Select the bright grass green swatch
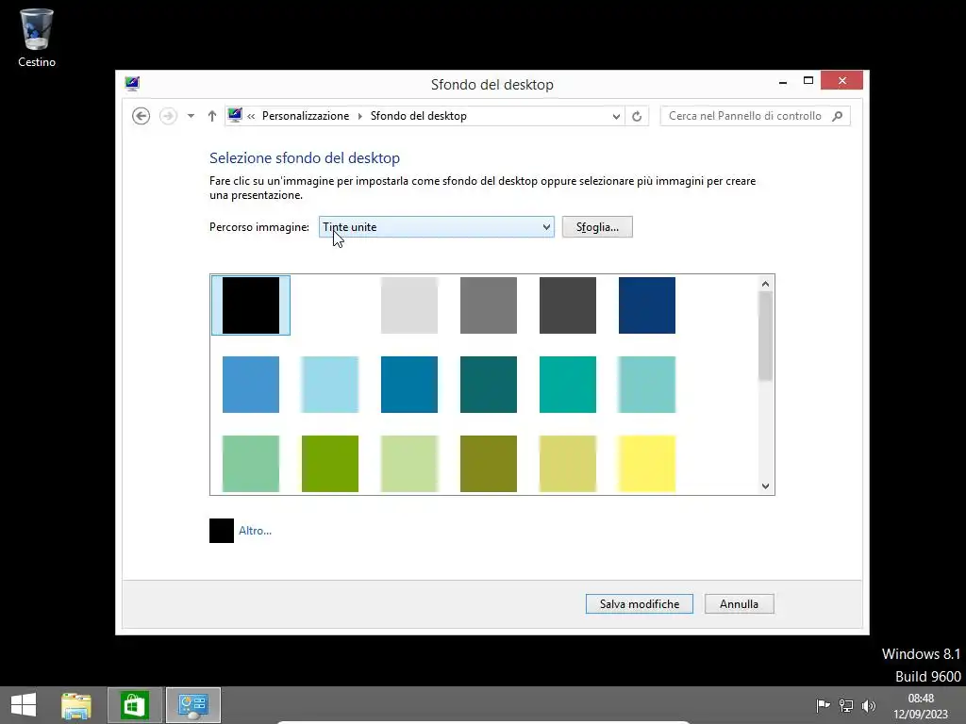 pyautogui.click(x=330, y=464)
